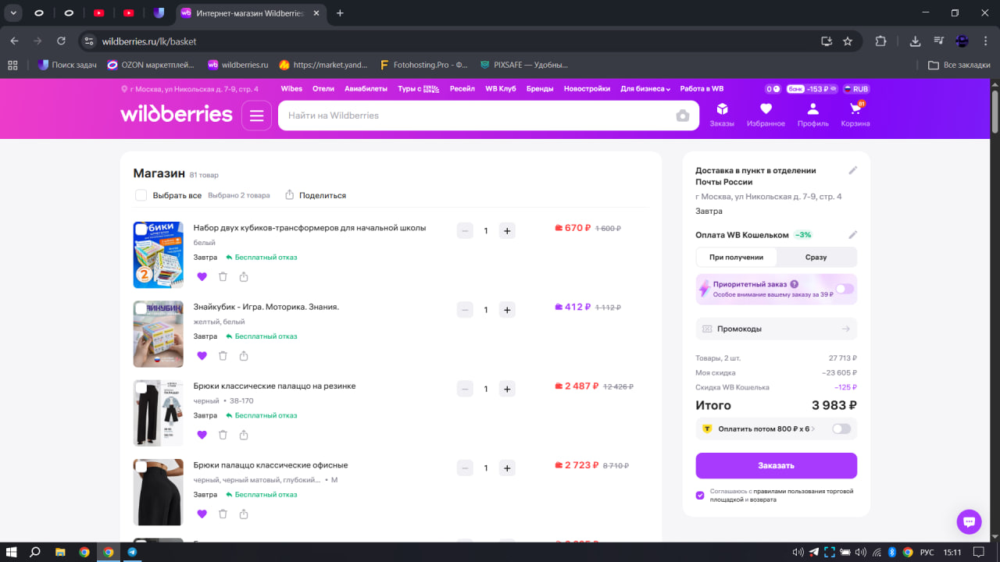Increase quantity of Брюки палаццо классические офисные
This screenshot has width=1000, height=562.
507,468
